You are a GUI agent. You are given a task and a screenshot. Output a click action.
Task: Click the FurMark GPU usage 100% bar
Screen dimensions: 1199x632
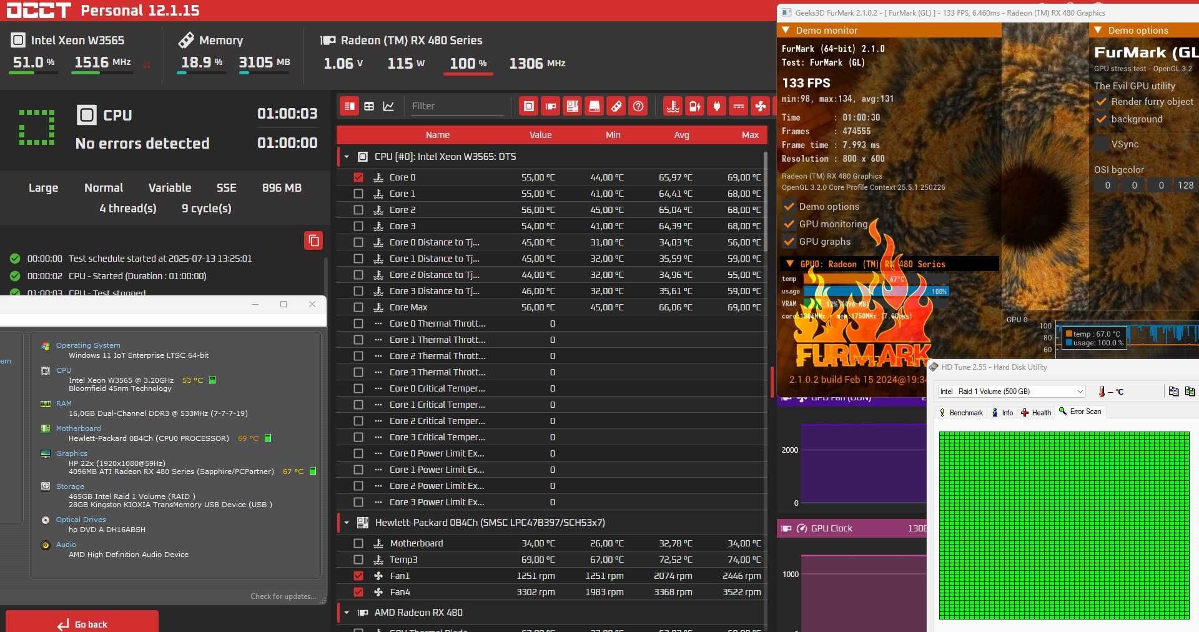876,292
